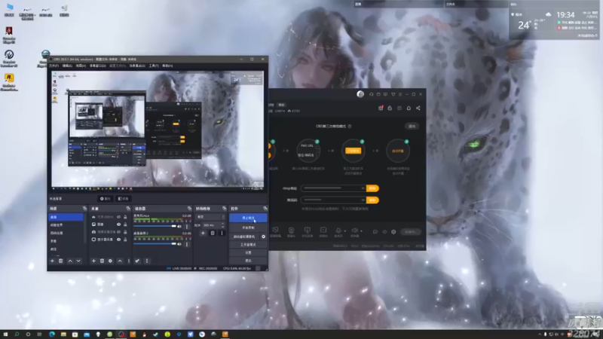Screen dimensions: 603x339
Task: Toggle lock on the 图像 image source
Action: tap(125, 224)
